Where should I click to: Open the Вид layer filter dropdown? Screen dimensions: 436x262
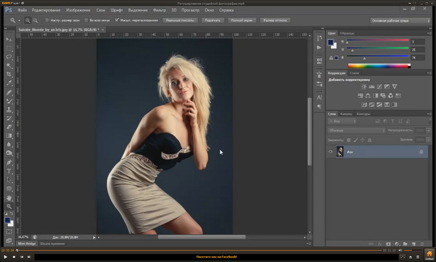click(342, 121)
